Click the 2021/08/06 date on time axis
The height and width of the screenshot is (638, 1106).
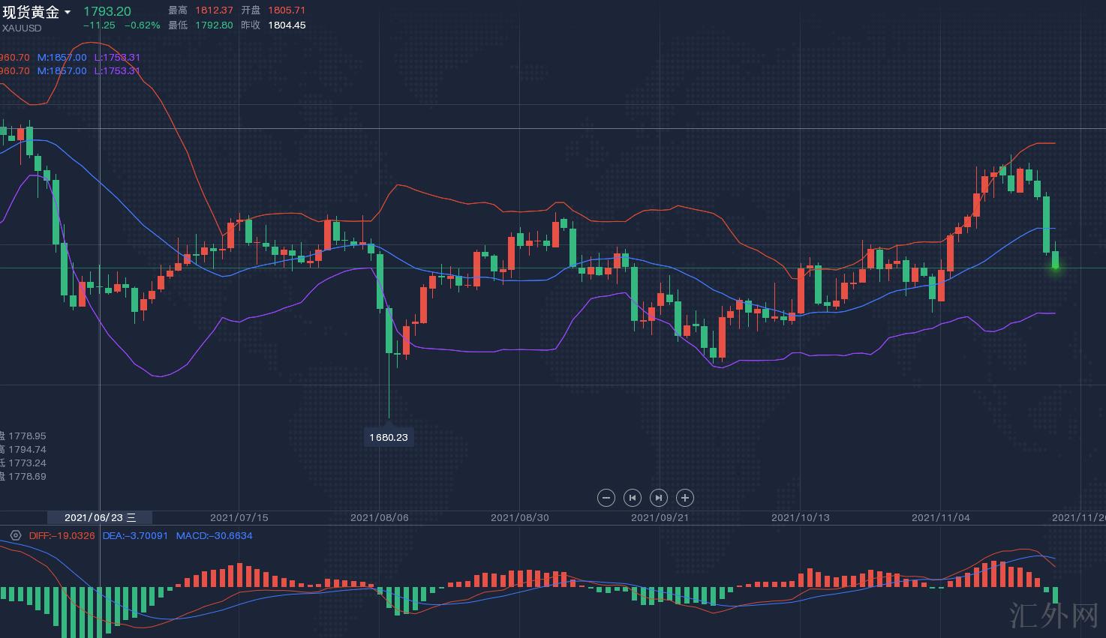point(379,517)
